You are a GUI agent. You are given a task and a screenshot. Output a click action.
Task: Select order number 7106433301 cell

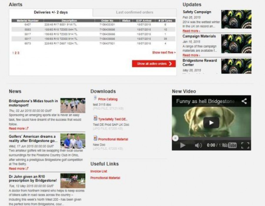pos(107,25)
